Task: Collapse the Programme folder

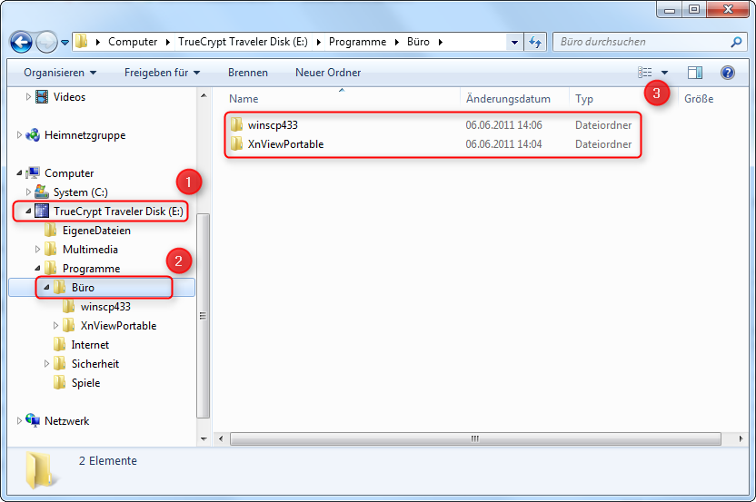Action: click(x=37, y=269)
